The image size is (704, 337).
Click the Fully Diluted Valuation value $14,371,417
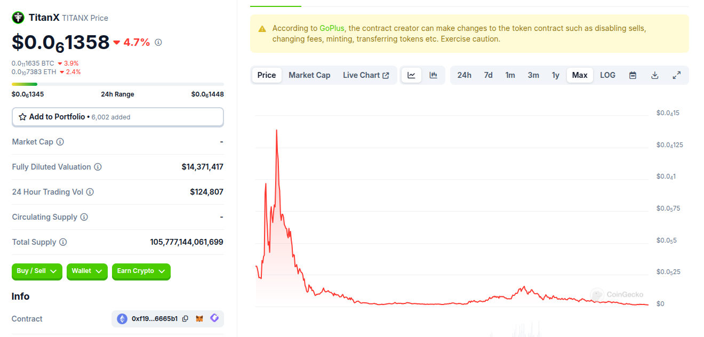(203, 167)
